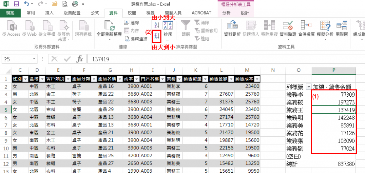Open the 客戶類別 column filter dropdown
365x173 pixels.
[x=68, y=79]
